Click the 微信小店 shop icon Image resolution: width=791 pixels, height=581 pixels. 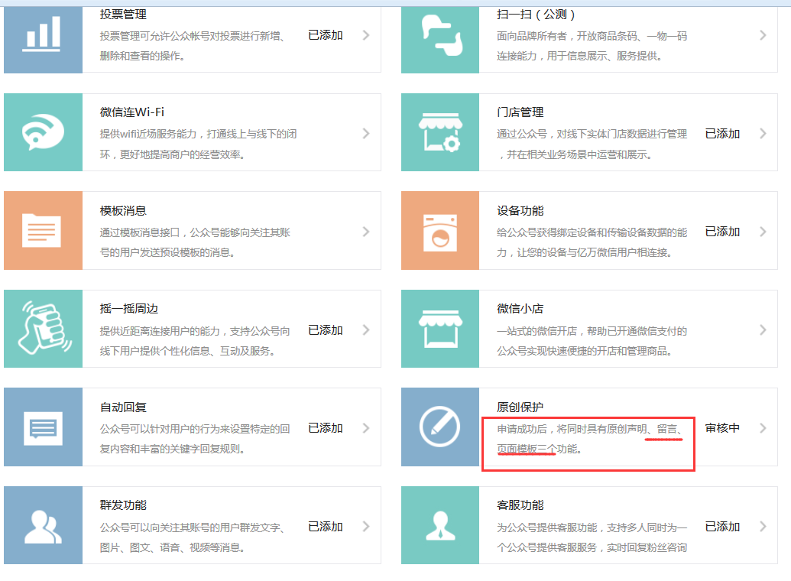440,329
